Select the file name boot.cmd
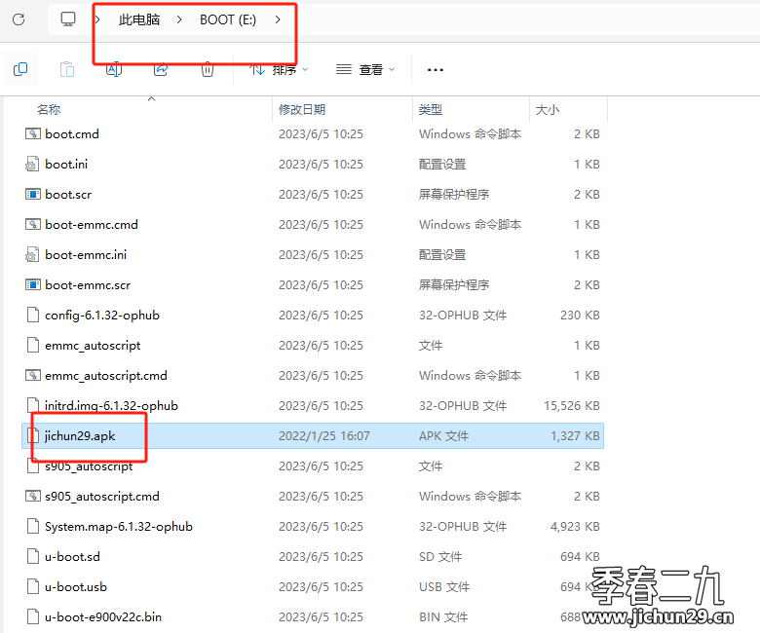The width and height of the screenshot is (760, 633). point(72,134)
